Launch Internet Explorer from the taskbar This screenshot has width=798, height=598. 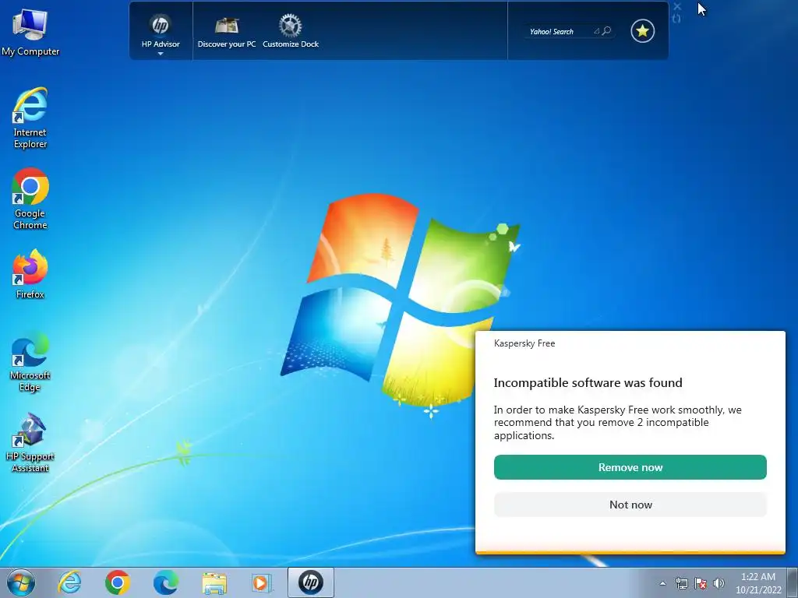(x=69, y=582)
